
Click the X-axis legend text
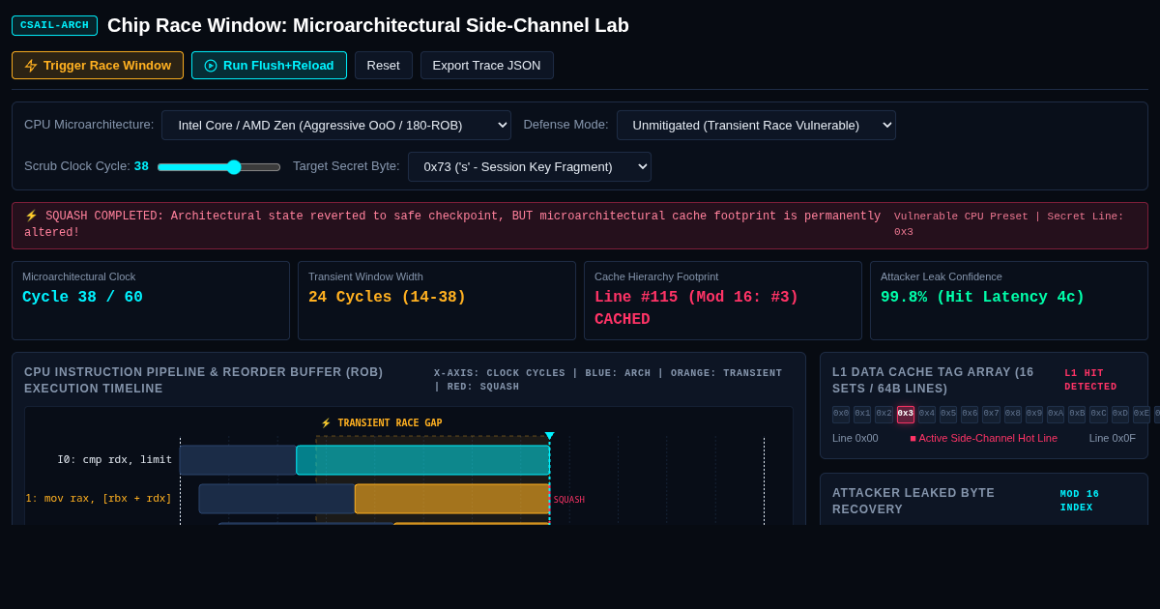608,380
